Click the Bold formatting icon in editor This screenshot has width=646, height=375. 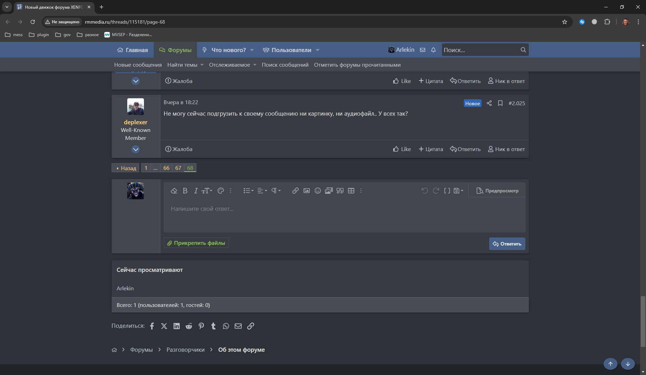tap(185, 191)
